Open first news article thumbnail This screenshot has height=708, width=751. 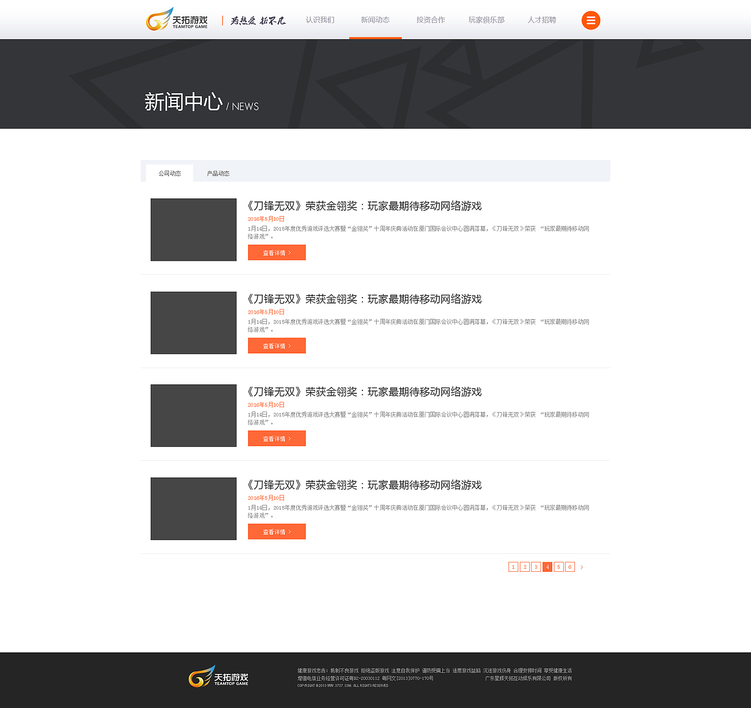[x=194, y=230]
